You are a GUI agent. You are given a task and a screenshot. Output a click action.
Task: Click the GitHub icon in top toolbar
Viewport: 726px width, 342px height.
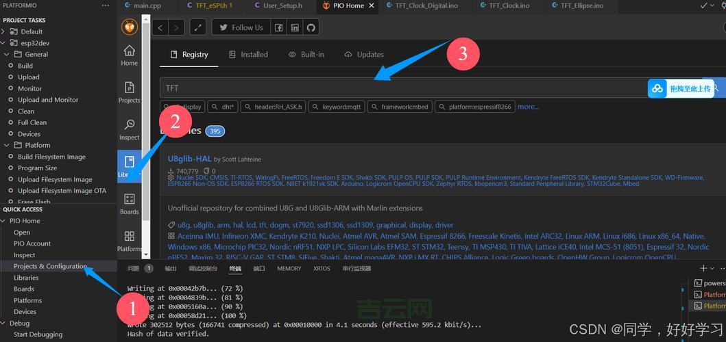(x=311, y=27)
